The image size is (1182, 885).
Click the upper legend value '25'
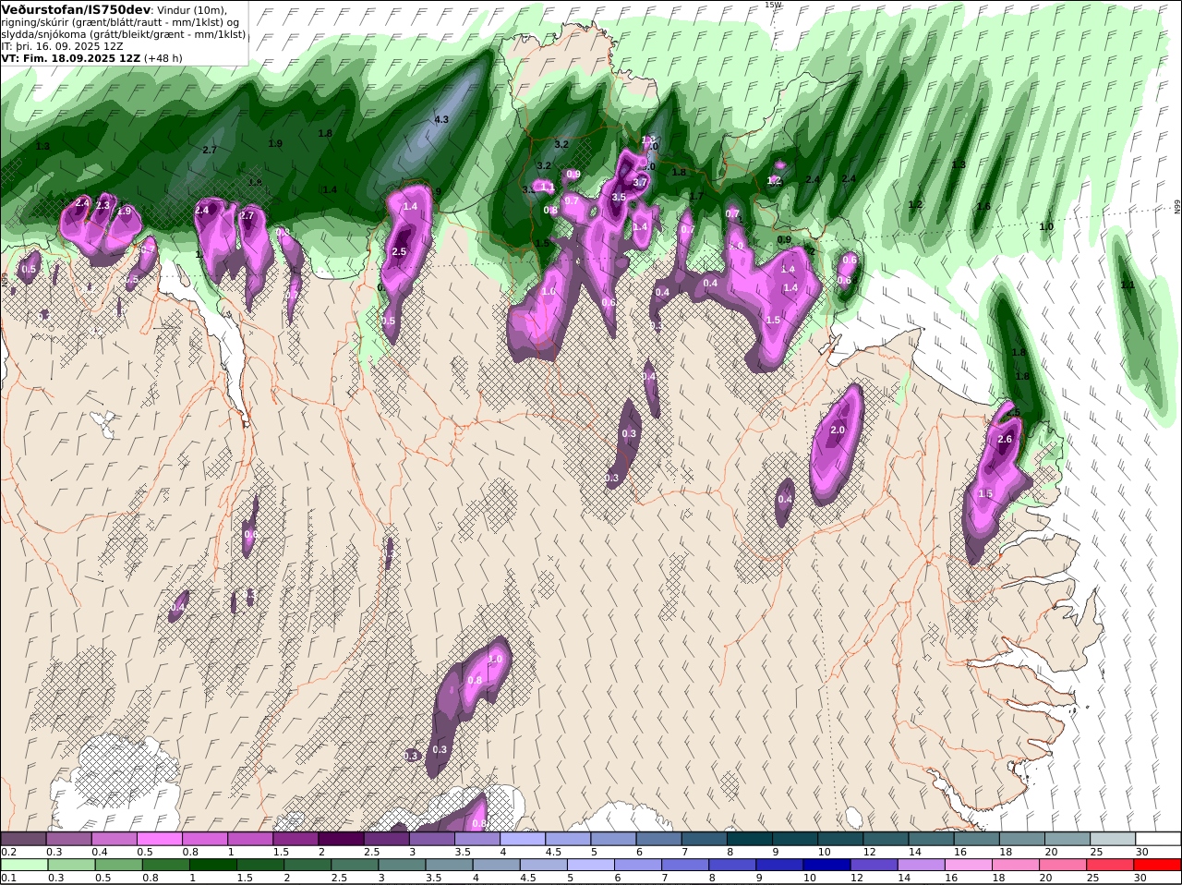(1097, 852)
